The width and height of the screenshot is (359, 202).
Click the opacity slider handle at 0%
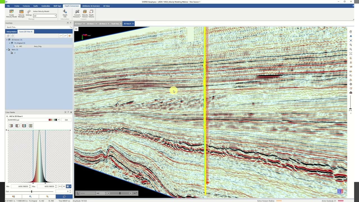[x=350, y=108]
